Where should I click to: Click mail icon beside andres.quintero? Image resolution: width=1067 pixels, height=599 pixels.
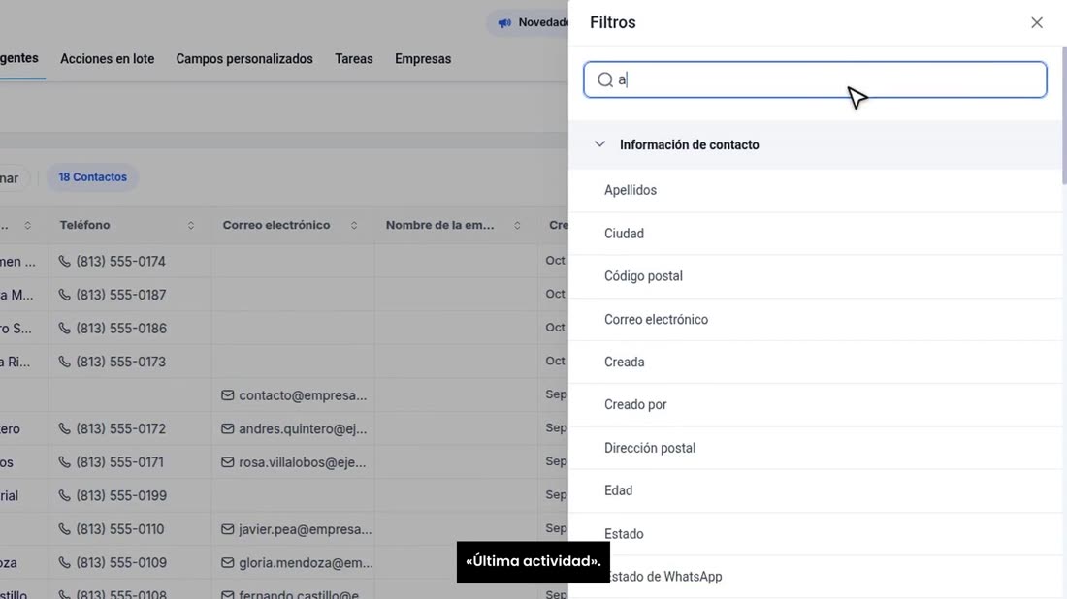[x=227, y=428]
